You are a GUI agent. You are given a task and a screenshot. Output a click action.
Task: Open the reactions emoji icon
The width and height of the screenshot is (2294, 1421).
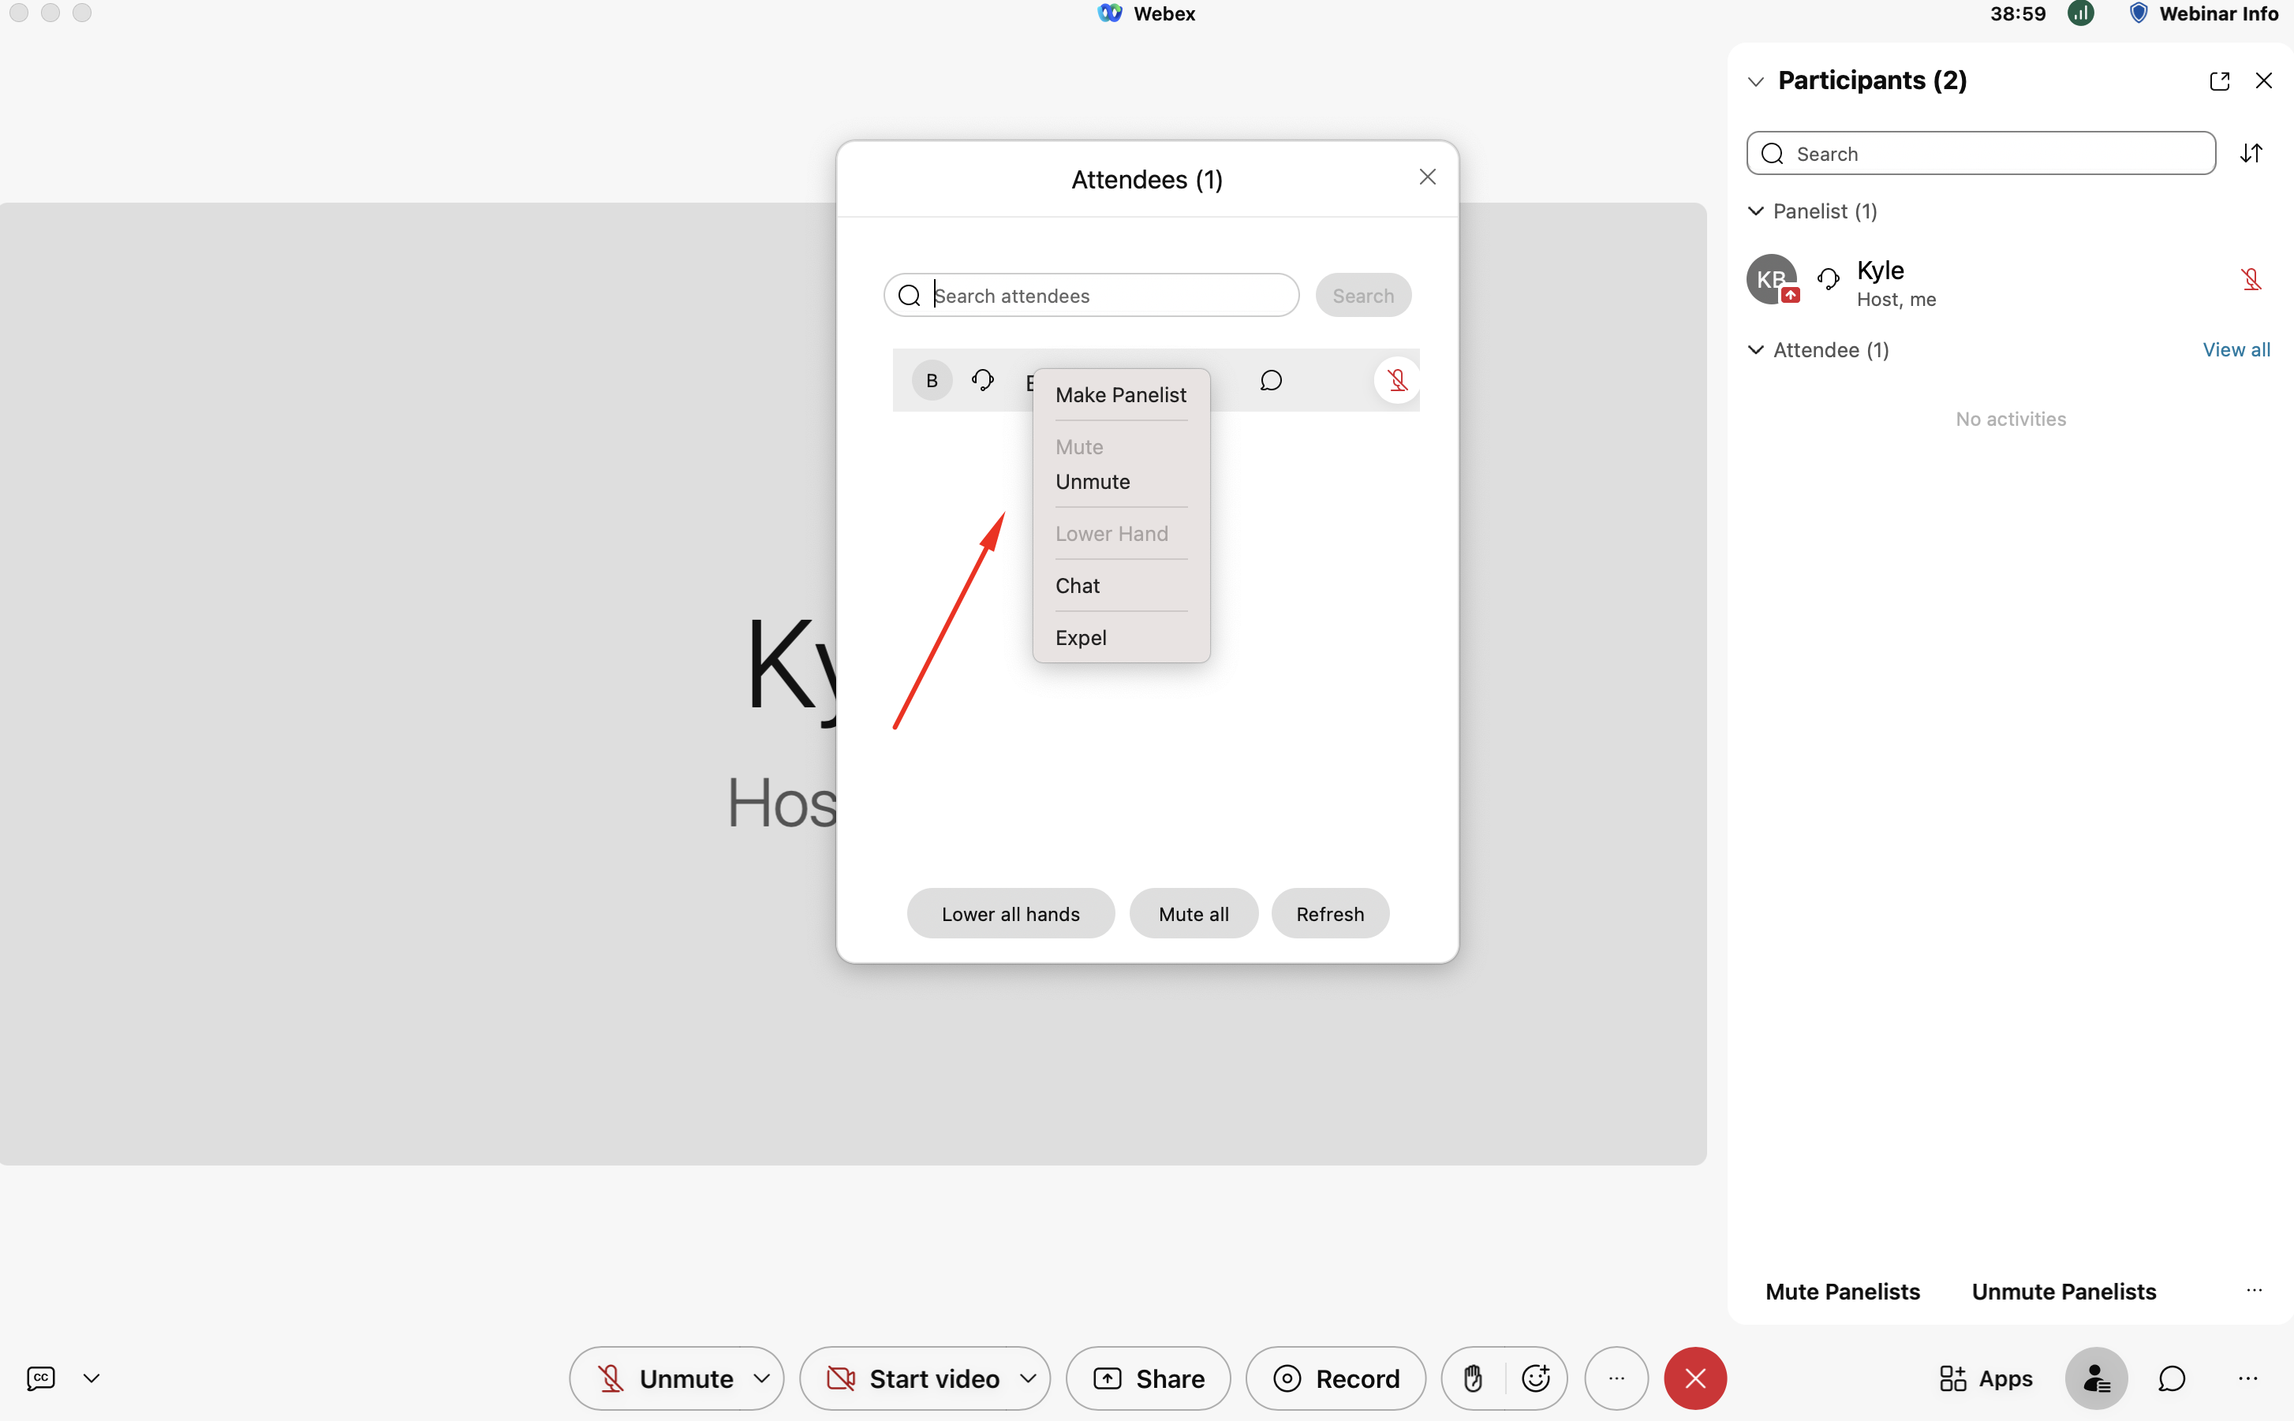(1535, 1378)
